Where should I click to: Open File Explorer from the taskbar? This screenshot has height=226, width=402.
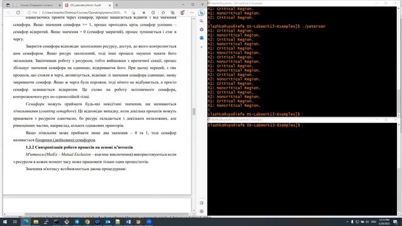(x=36, y=222)
